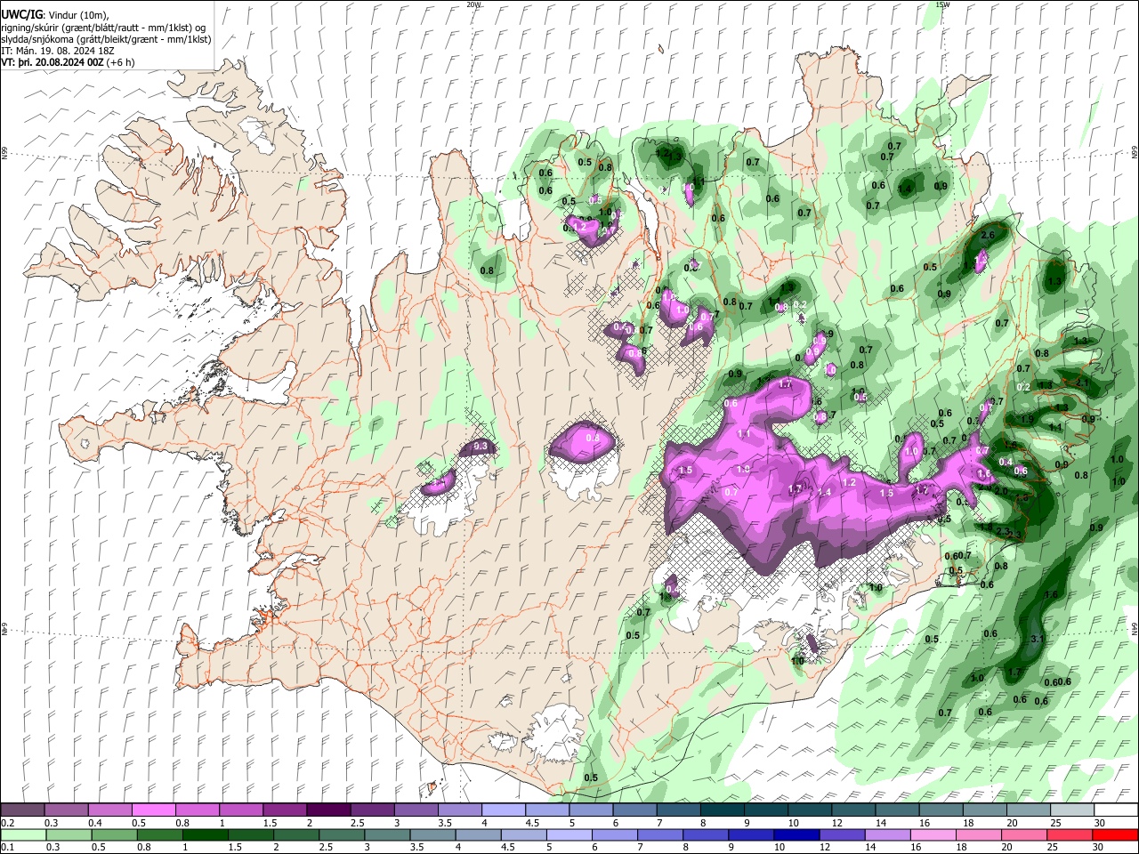Click the "0.1" label under the bottom legend row

[7, 848]
